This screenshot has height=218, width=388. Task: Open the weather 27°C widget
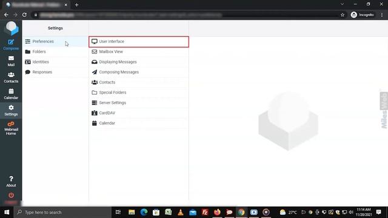[x=289, y=212]
